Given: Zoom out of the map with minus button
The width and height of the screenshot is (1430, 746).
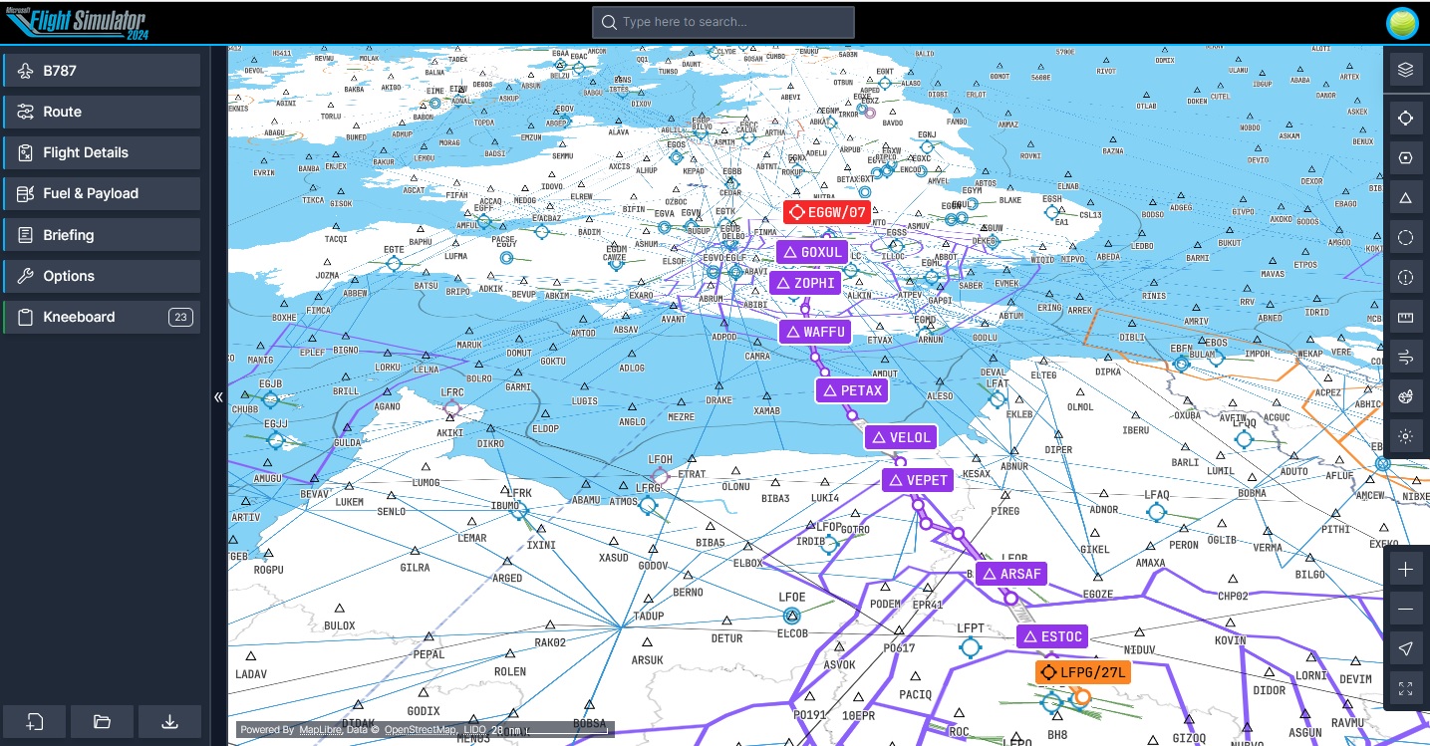Looking at the screenshot, I should click(1405, 610).
